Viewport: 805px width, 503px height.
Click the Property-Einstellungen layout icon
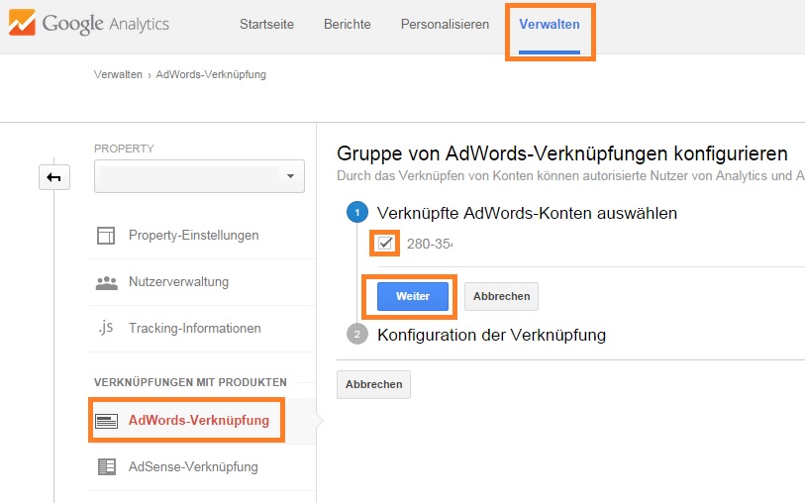(x=106, y=236)
